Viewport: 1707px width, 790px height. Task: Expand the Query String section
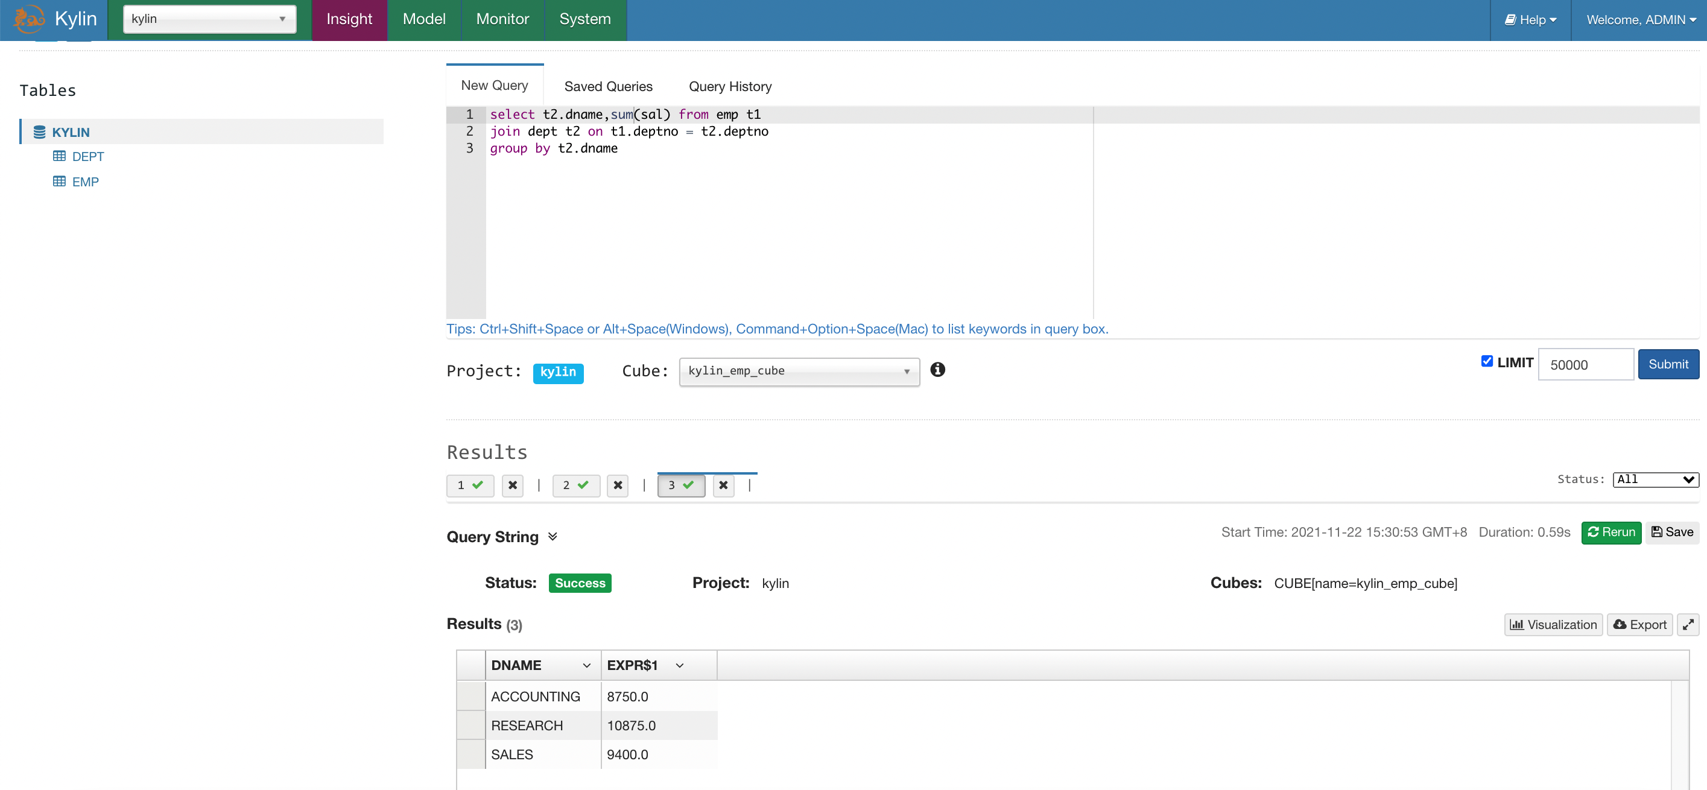[553, 536]
